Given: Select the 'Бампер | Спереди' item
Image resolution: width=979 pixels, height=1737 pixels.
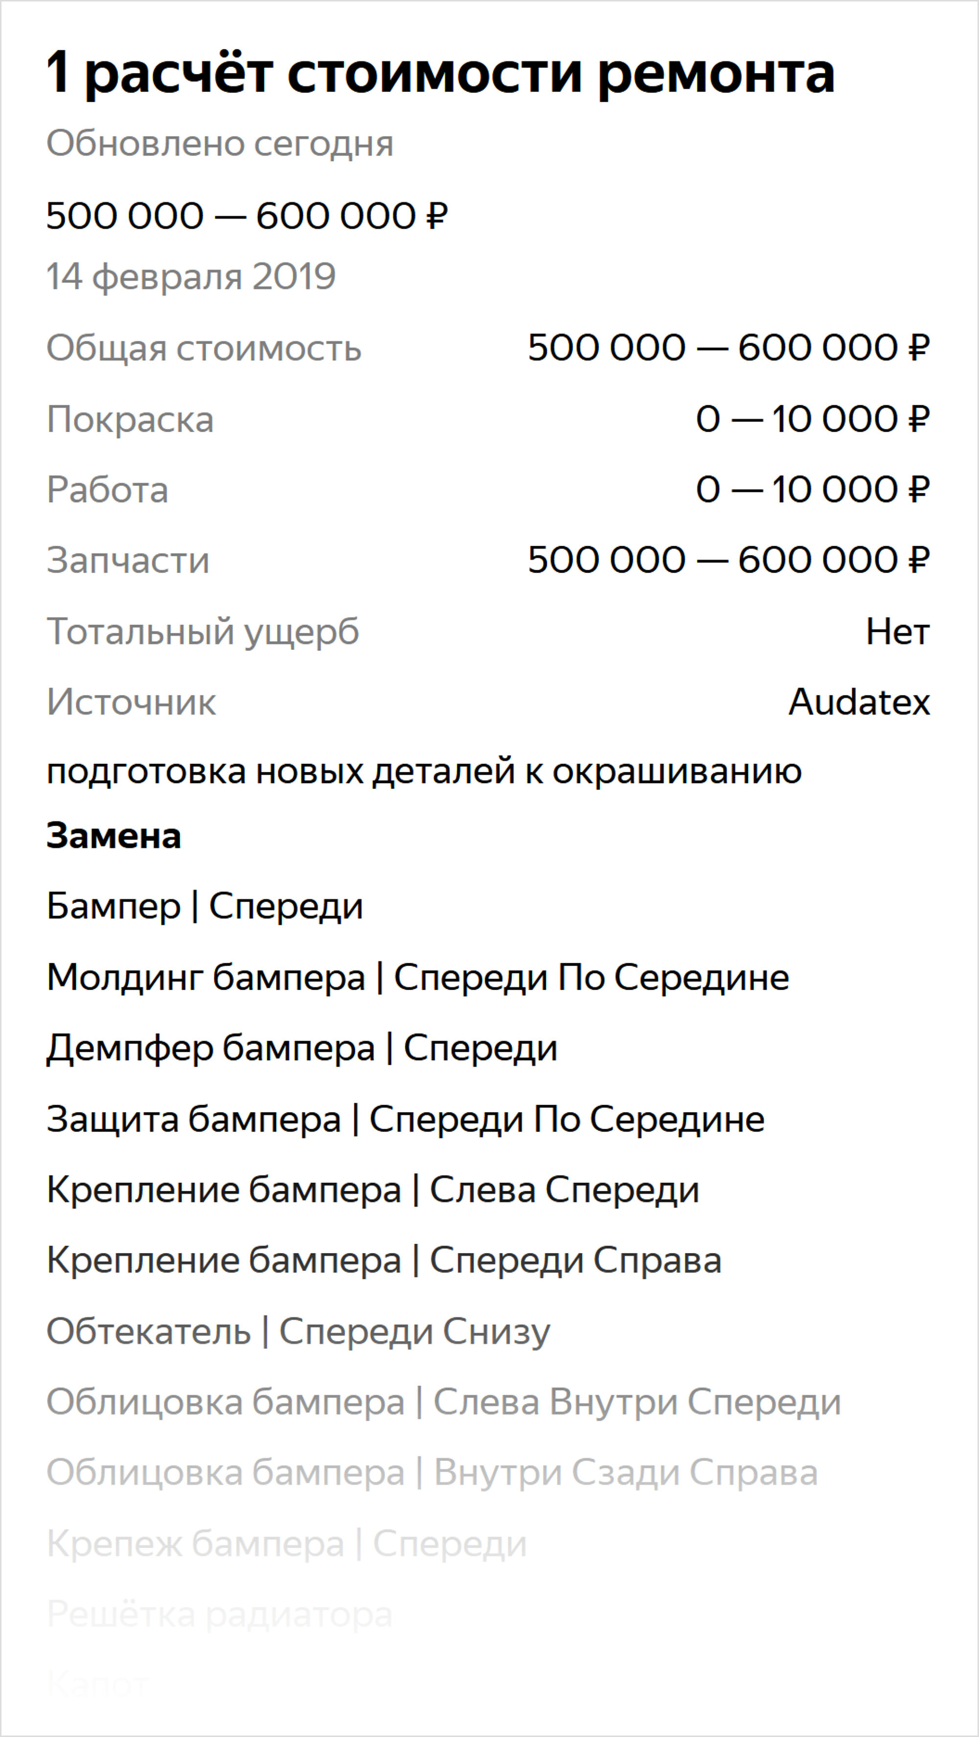Looking at the screenshot, I should pos(205,907).
